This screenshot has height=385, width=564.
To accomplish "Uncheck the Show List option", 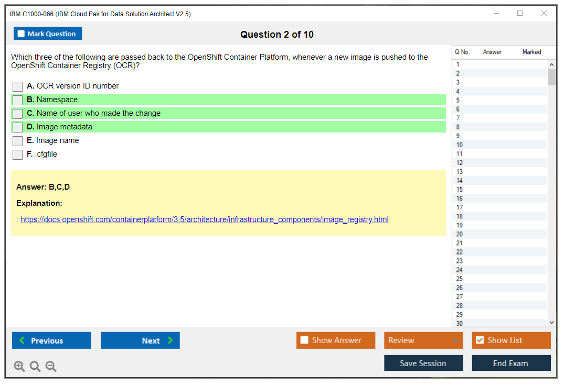I will coord(480,340).
